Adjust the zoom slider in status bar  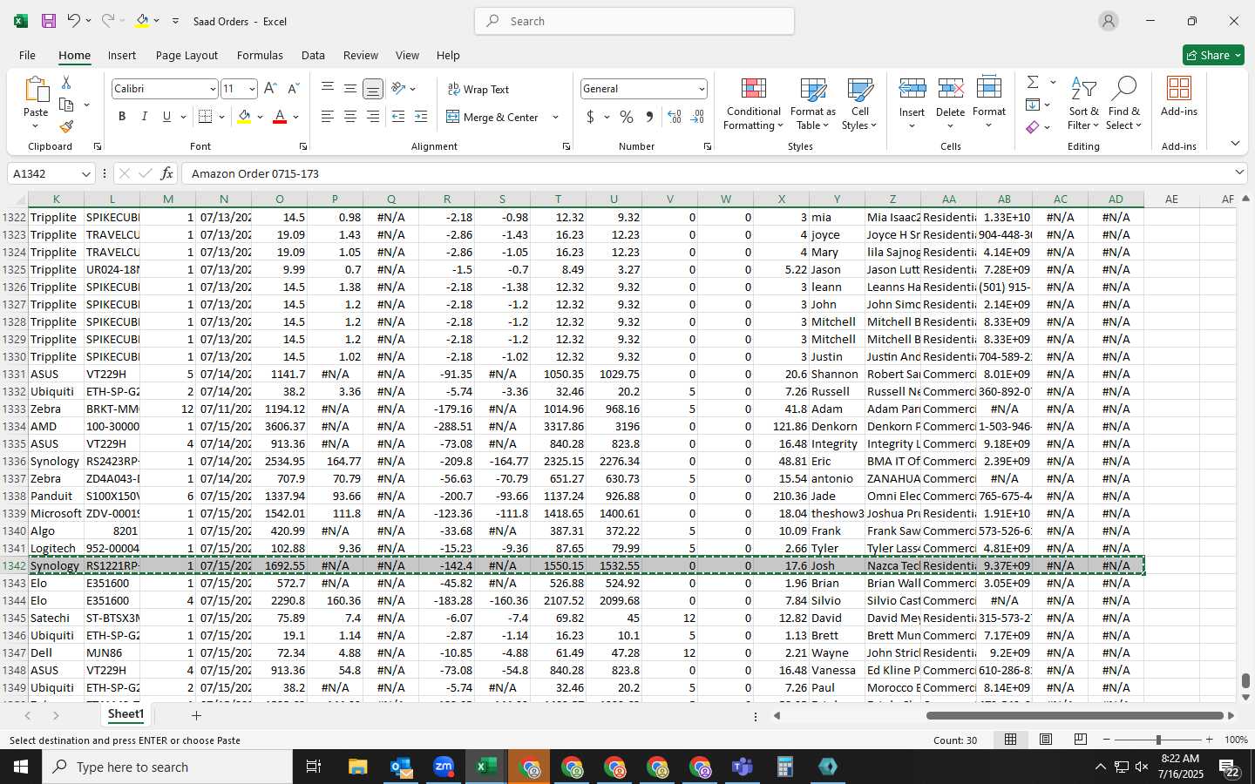pyautogui.click(x=1158, y=740)
